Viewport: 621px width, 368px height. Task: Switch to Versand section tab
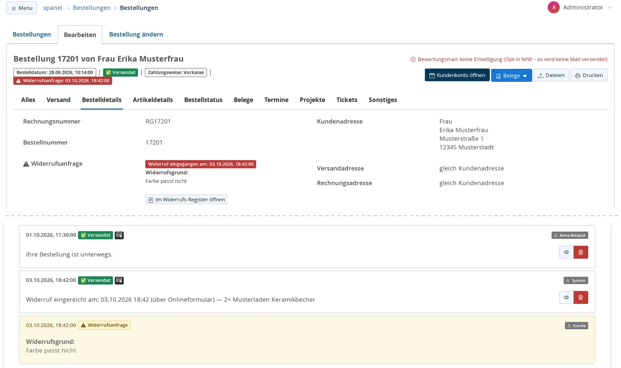58,100
